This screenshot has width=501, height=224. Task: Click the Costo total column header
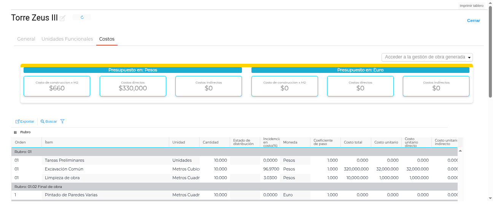353,142
